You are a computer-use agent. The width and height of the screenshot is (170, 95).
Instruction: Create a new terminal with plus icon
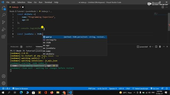(x=150, y=47)
